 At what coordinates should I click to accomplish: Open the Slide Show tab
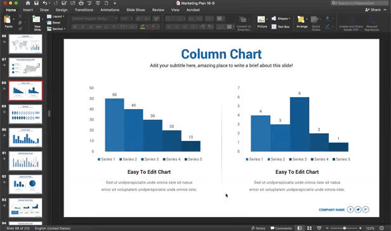[136, 10]
